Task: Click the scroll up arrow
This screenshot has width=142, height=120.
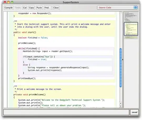Action: click(120, 103)
